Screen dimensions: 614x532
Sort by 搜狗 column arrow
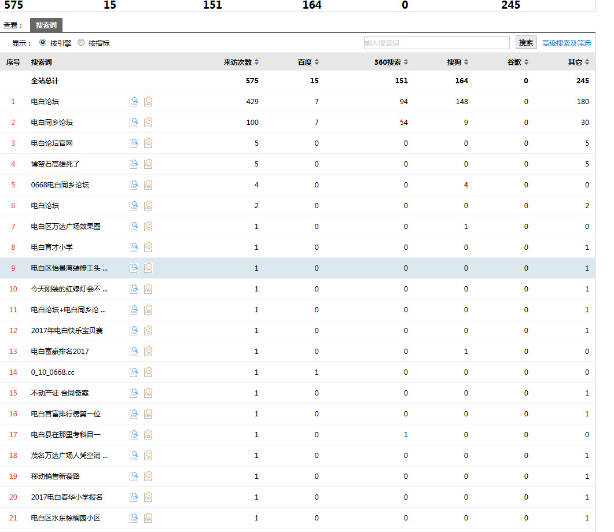tap(466, 62)
